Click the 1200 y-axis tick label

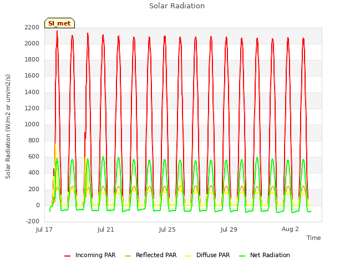coord(32,109)
